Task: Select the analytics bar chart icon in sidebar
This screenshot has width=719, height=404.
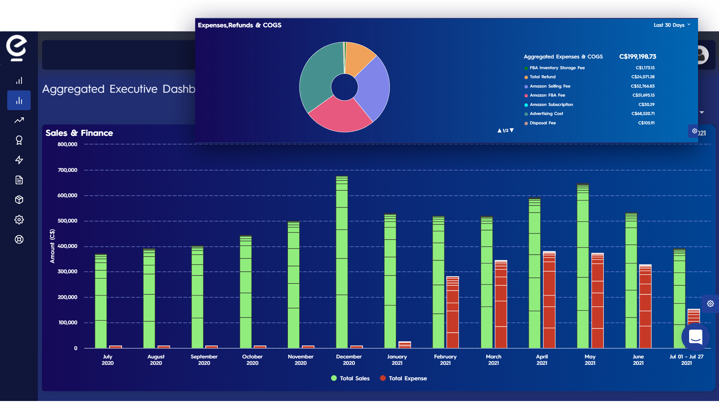Action: click(x=19, y=80)
